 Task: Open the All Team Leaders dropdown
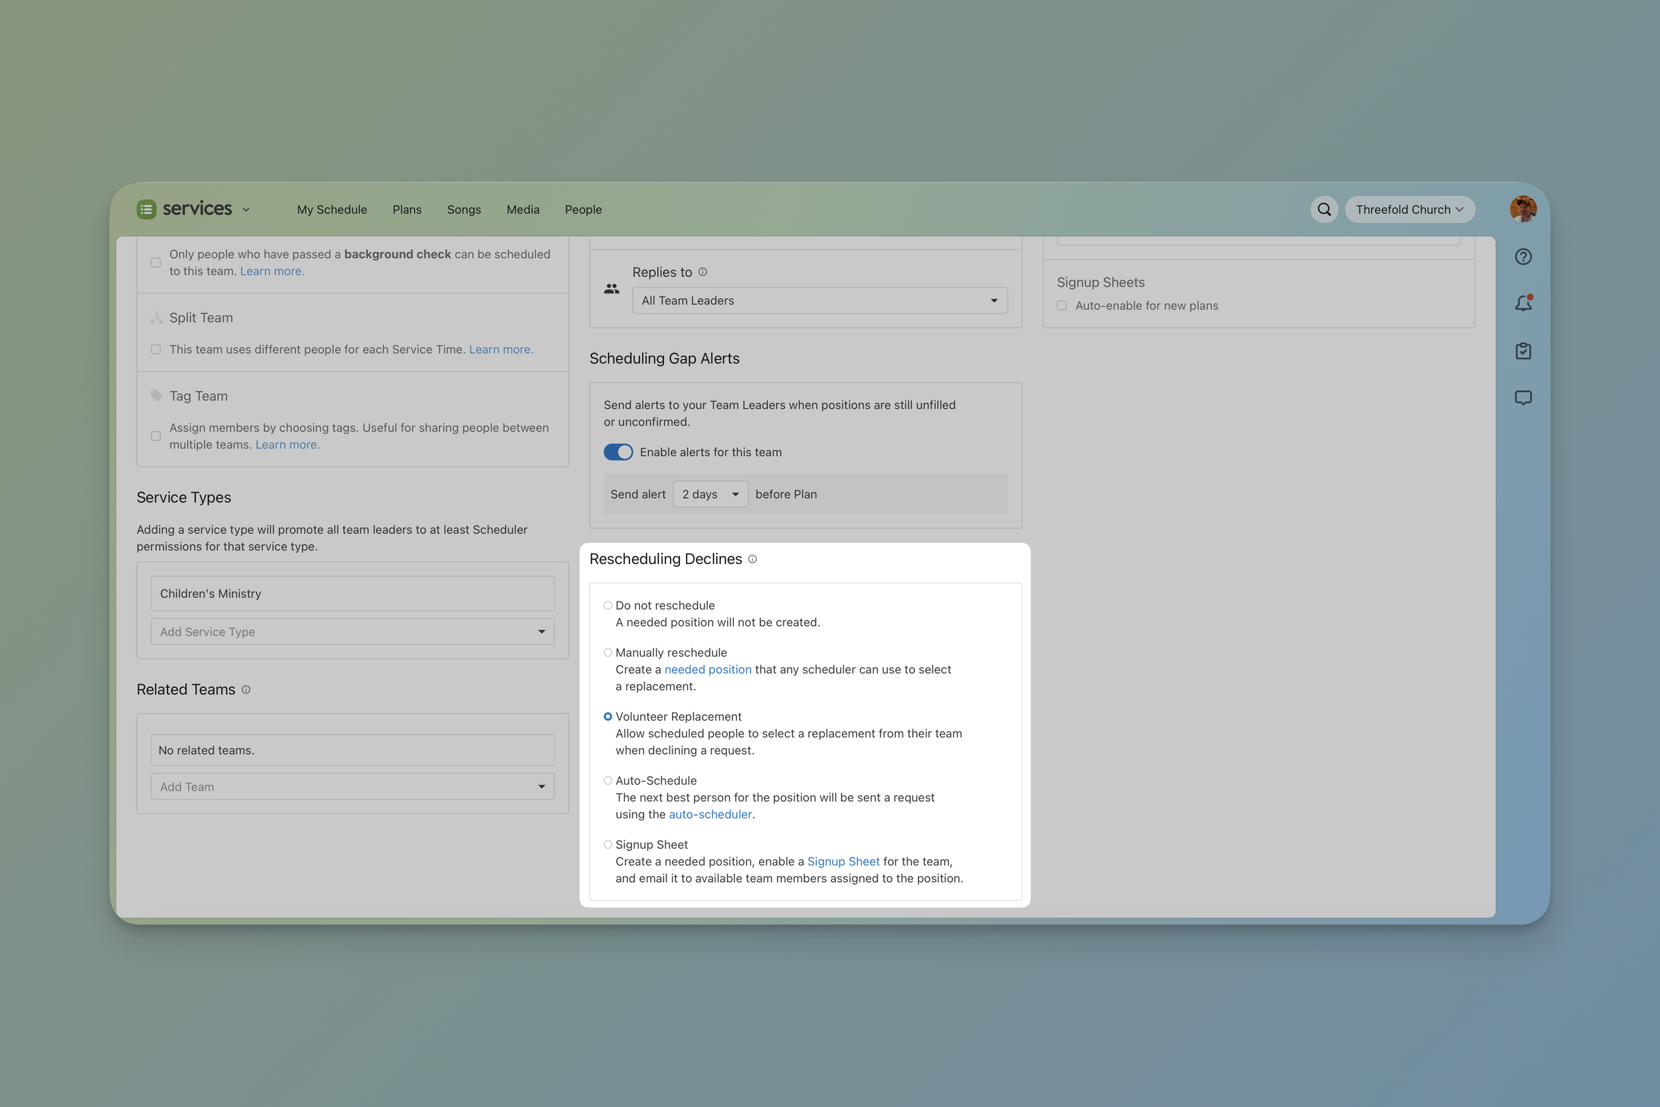819,300
